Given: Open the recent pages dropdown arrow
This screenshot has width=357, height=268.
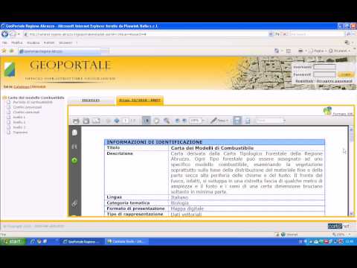Looking at the screenshot, I should click(19, 34).
